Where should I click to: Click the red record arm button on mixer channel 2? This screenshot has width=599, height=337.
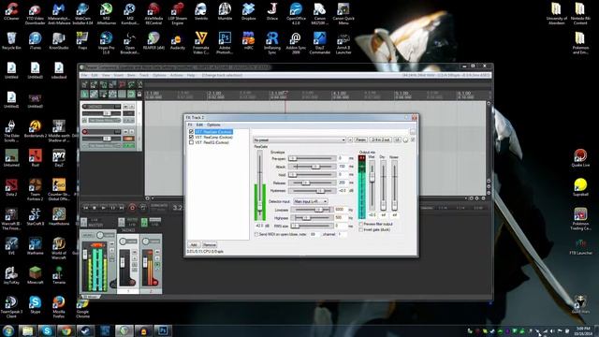(x=155, y=283)
